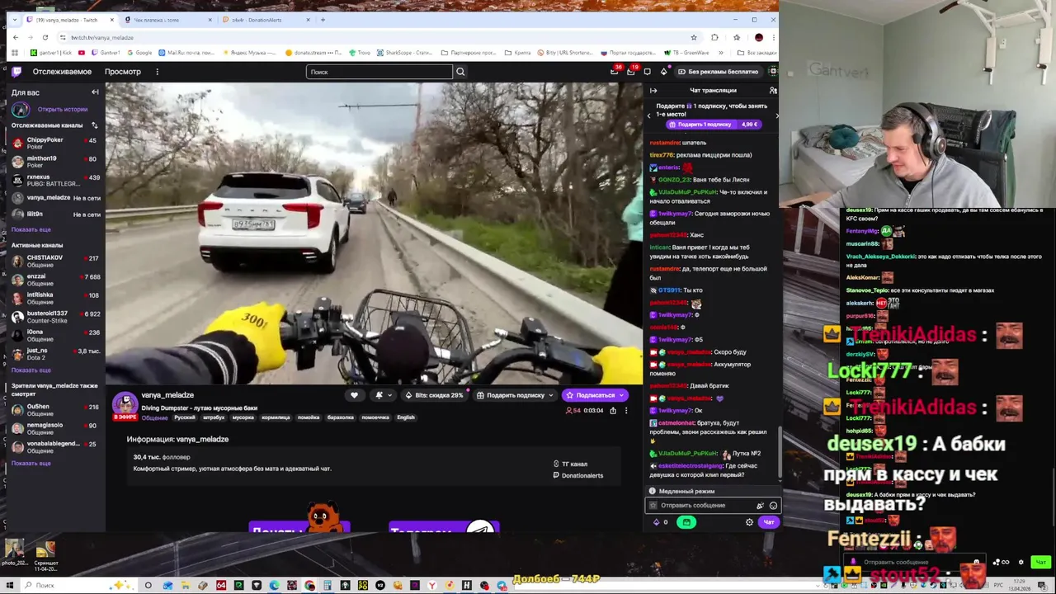Open the chat community users icon
This screenshot has width=1056, height=594.
coord(773,91)
